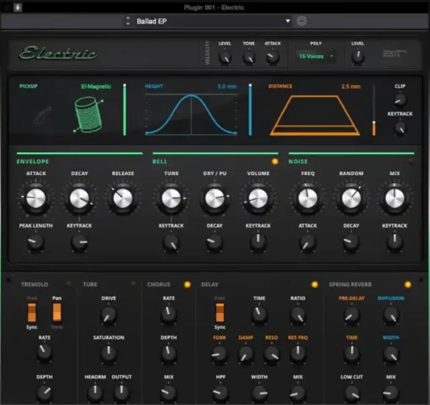Flip the Tremolo Pan/Trem switch

pyautogui.click(x=57, y=312)
